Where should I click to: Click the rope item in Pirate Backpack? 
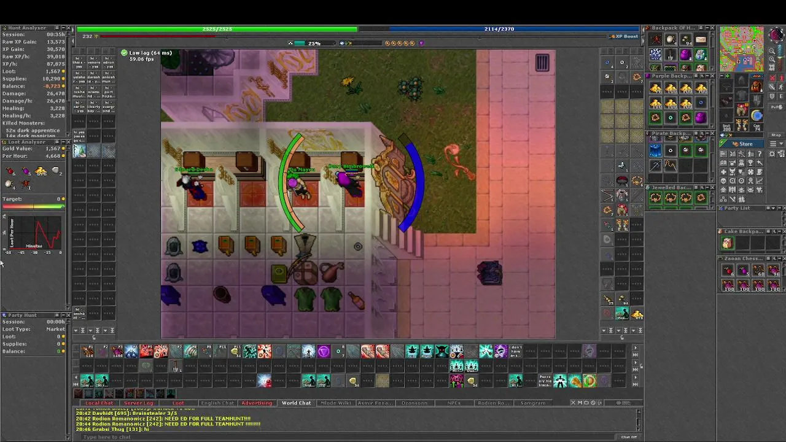[x=671, y=165]
